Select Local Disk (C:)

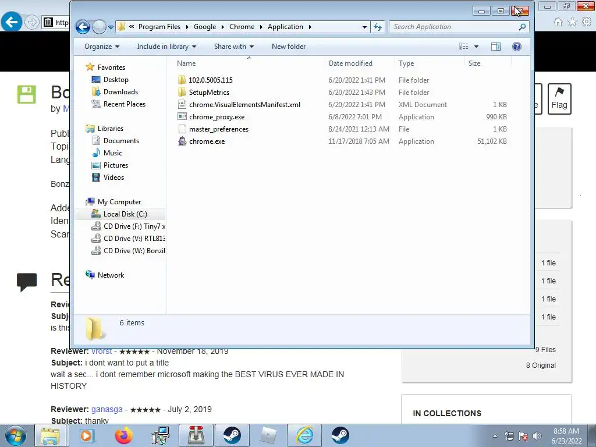coord(125,214)
